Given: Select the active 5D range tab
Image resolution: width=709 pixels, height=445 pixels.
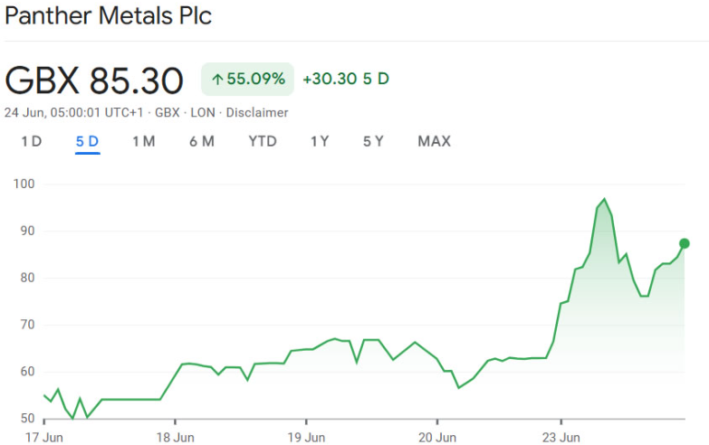Looking at the screenshot, I should (87, 141).
